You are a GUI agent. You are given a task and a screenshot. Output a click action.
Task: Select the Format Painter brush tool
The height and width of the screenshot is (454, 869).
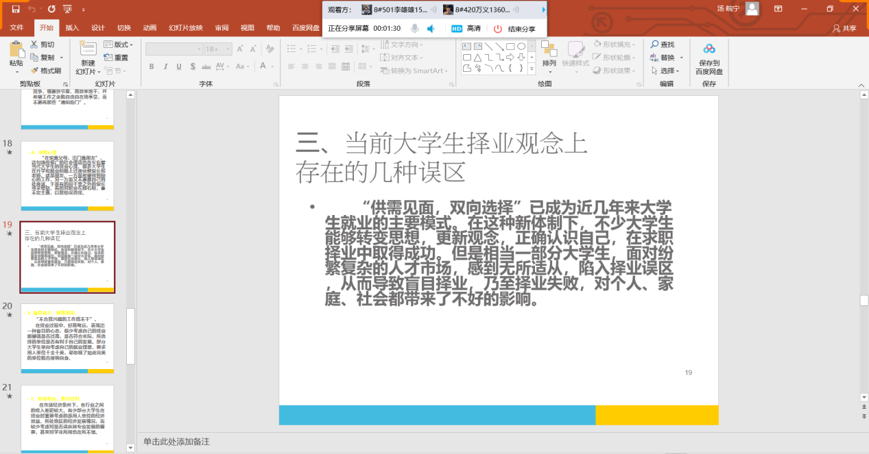click(46, 71)
